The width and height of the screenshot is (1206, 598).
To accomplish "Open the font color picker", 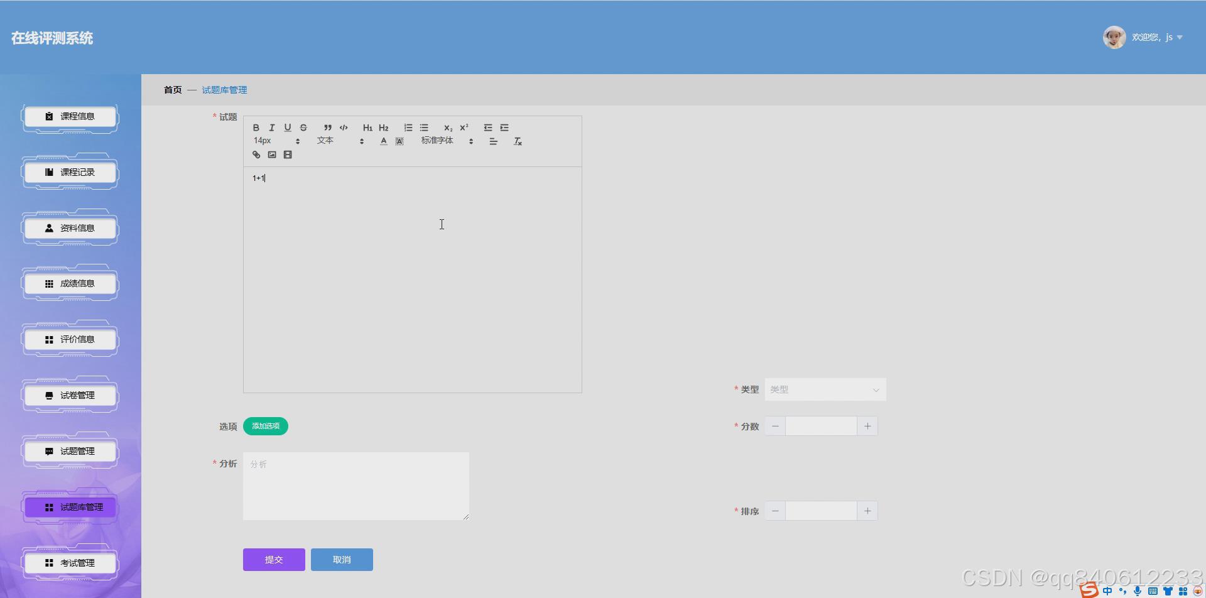I will click(384, 141).
